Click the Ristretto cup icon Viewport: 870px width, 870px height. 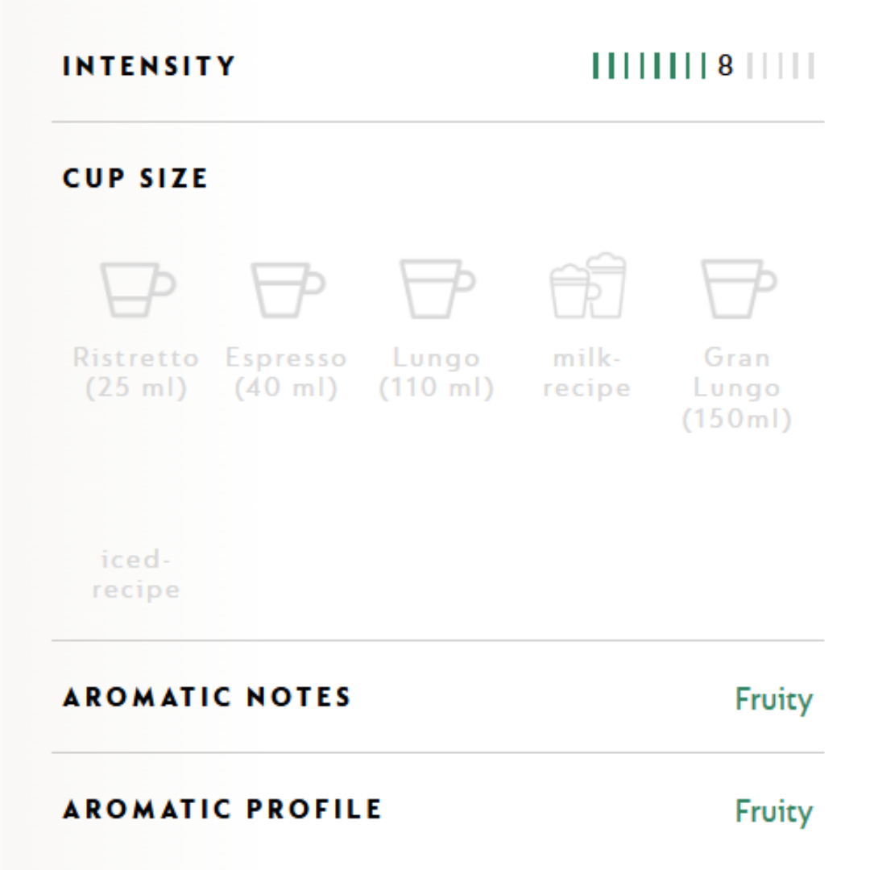click(x=138, y=290)
